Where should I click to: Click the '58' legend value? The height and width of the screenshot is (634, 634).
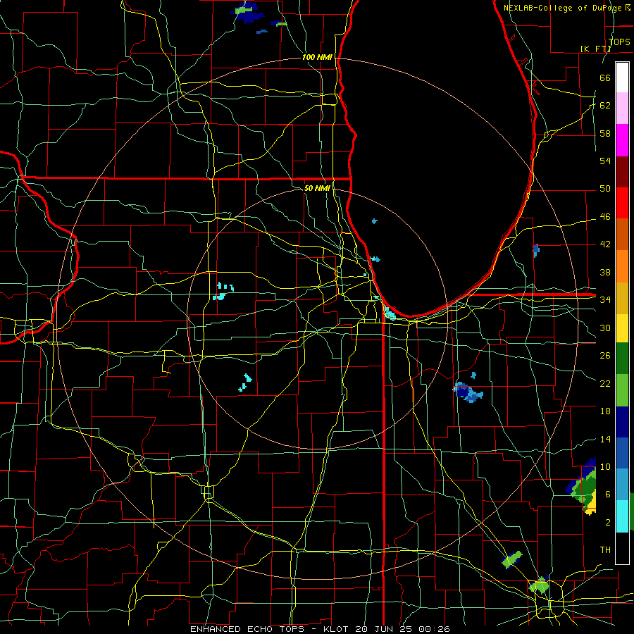coord(605,133)
